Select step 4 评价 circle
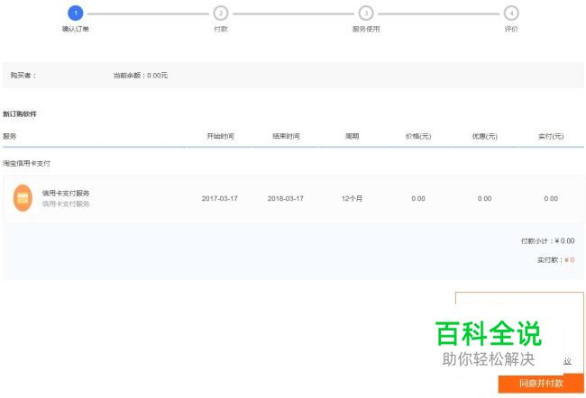Screen dimensions: 586x398 coord(511,14)
